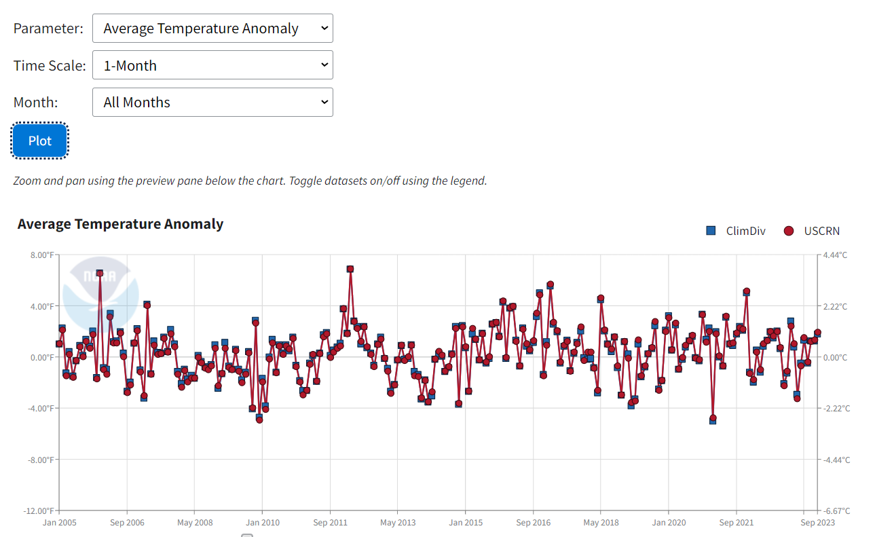
Task: Toggle the ClimDiv dataset via its legend label
Action: click(x=745, y=231)
